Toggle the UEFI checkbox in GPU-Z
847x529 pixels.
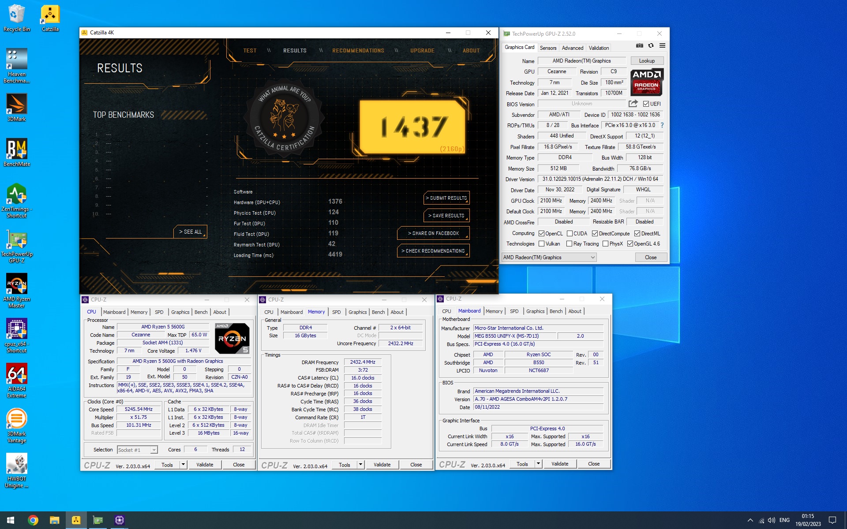pyautogui.click(x=646, y=104)
